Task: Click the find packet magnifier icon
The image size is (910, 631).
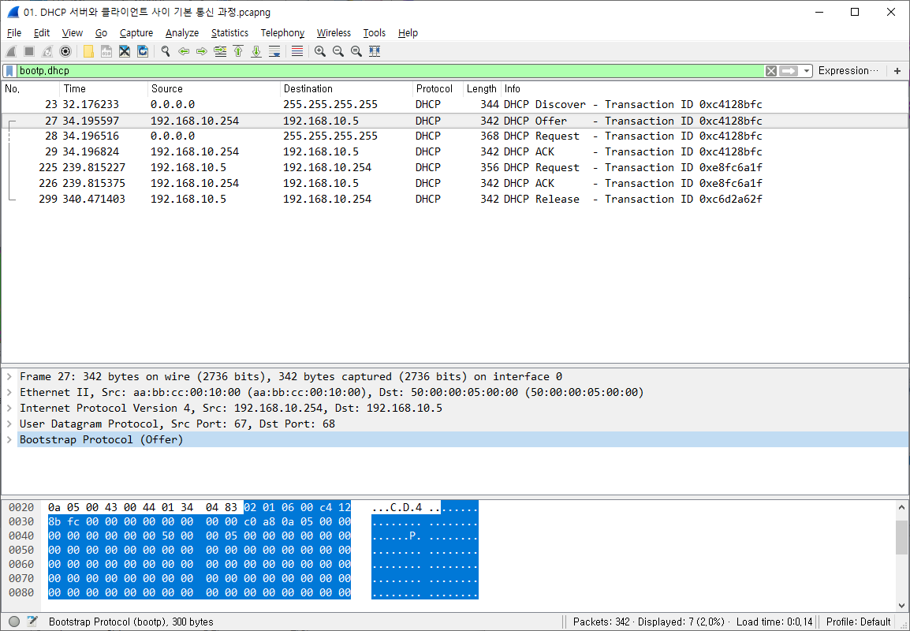Action: [x=166, y=52]
